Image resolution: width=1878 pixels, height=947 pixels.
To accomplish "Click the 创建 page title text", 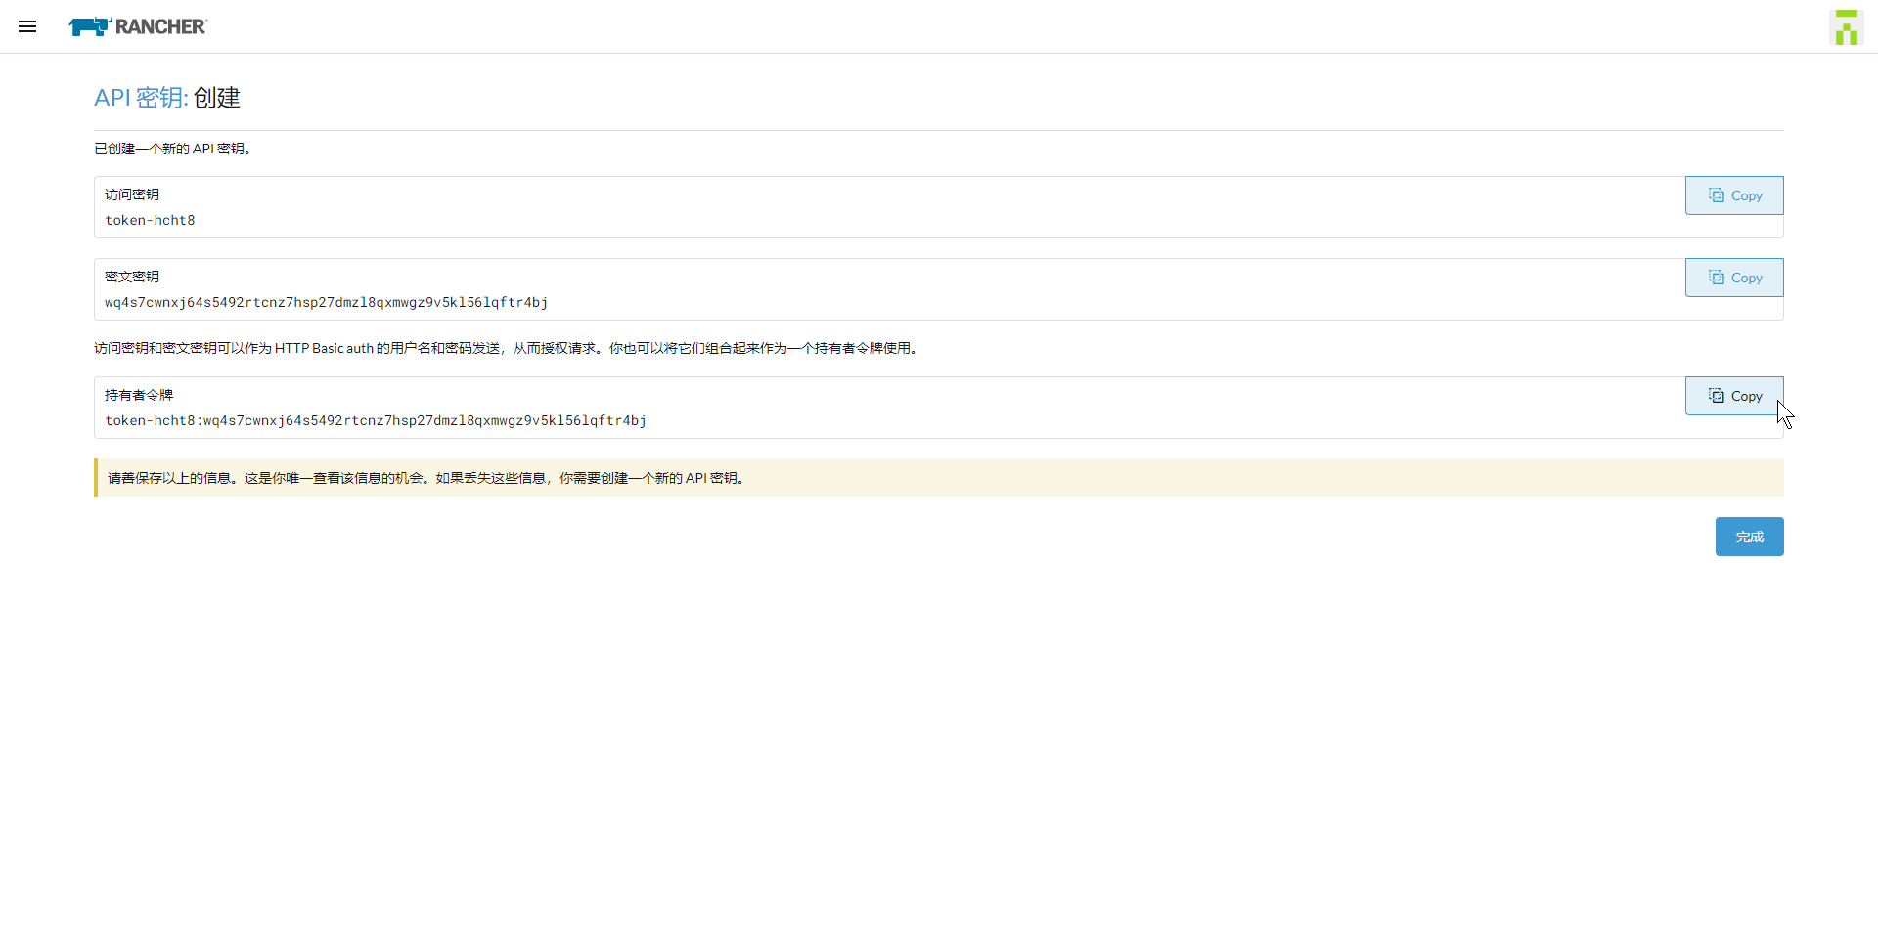I will pyautogui.click(x=216, y=98).
